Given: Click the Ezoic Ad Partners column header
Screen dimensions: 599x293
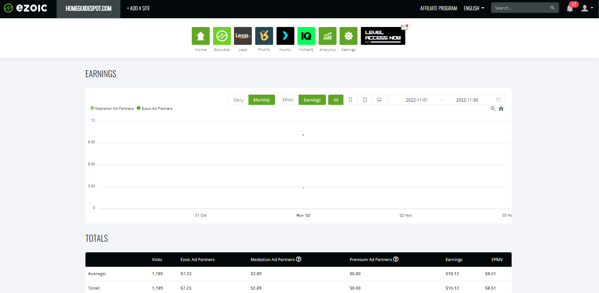Looking at the screenshot, I should point(198,260).
